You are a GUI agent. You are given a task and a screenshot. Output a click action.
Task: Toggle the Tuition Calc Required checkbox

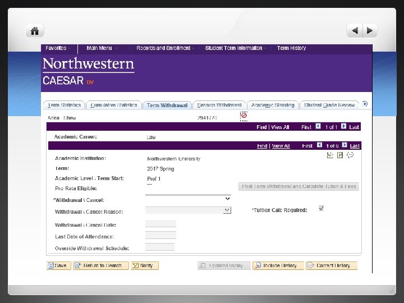coord(321,208)
